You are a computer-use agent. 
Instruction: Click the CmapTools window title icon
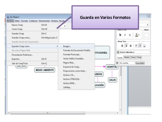click(x=8, y=17)
